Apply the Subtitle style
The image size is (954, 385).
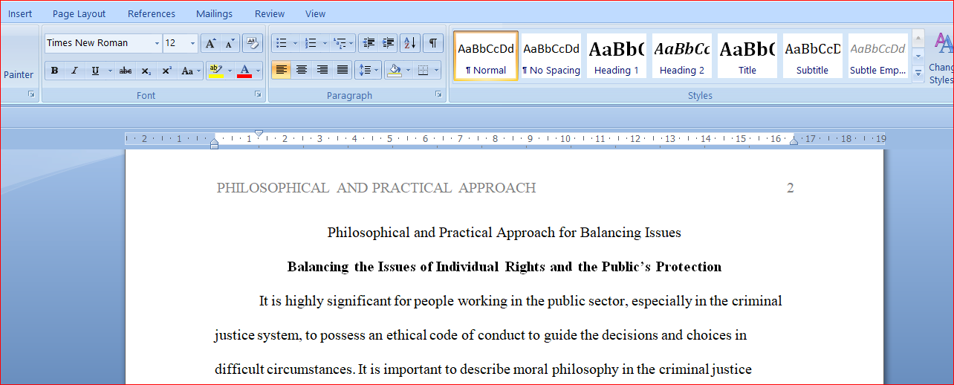click(x=813, y=56)
